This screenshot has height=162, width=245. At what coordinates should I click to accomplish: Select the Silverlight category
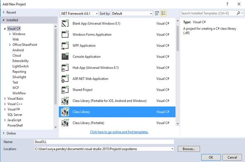[x=19, y=77]
